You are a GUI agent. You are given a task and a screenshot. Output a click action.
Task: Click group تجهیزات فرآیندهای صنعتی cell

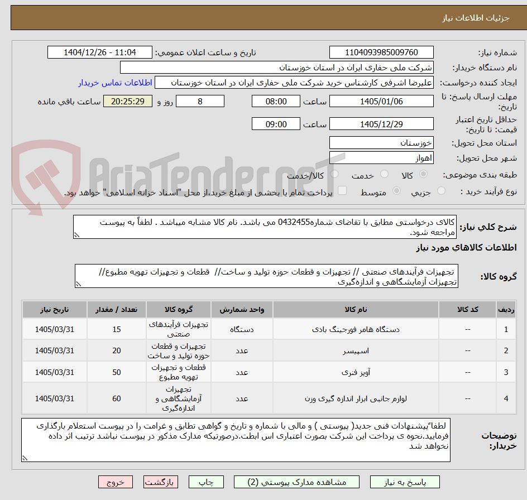(x=179, y=329)
